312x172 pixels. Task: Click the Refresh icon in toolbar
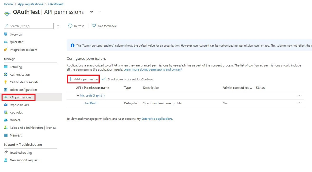tap(71, 26)
